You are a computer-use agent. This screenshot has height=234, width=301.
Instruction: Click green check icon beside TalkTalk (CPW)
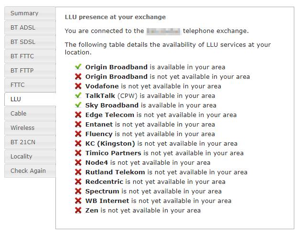[78, 96]
